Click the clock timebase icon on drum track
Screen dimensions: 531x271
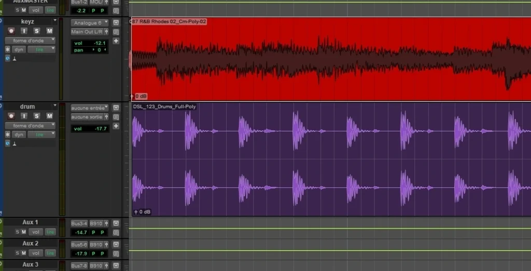pyautogui.click(x=7, y=144)
